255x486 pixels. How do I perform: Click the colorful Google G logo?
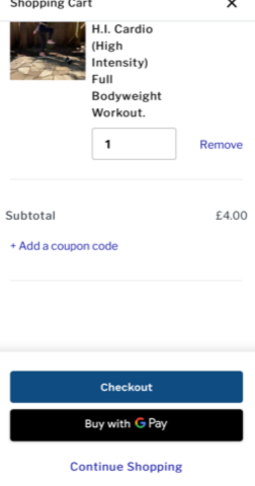[140, 423]
